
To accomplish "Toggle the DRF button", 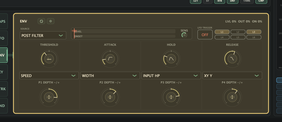I will pos(232,1).
